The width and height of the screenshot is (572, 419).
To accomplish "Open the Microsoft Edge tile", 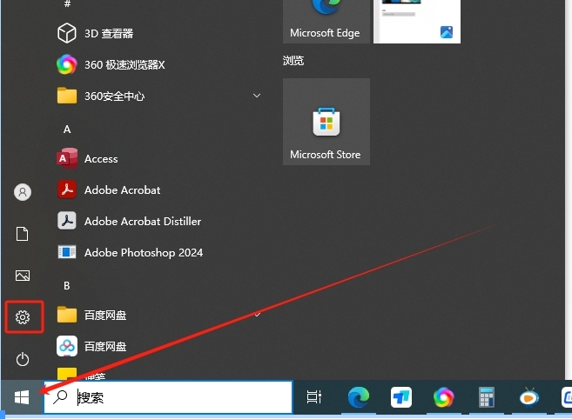I will pyautogui.click(x=326, y=21).
